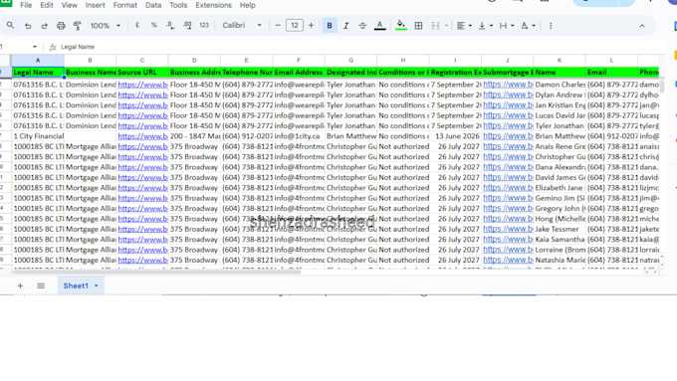
Task: Format cells as percent
Action: point(153,26)
